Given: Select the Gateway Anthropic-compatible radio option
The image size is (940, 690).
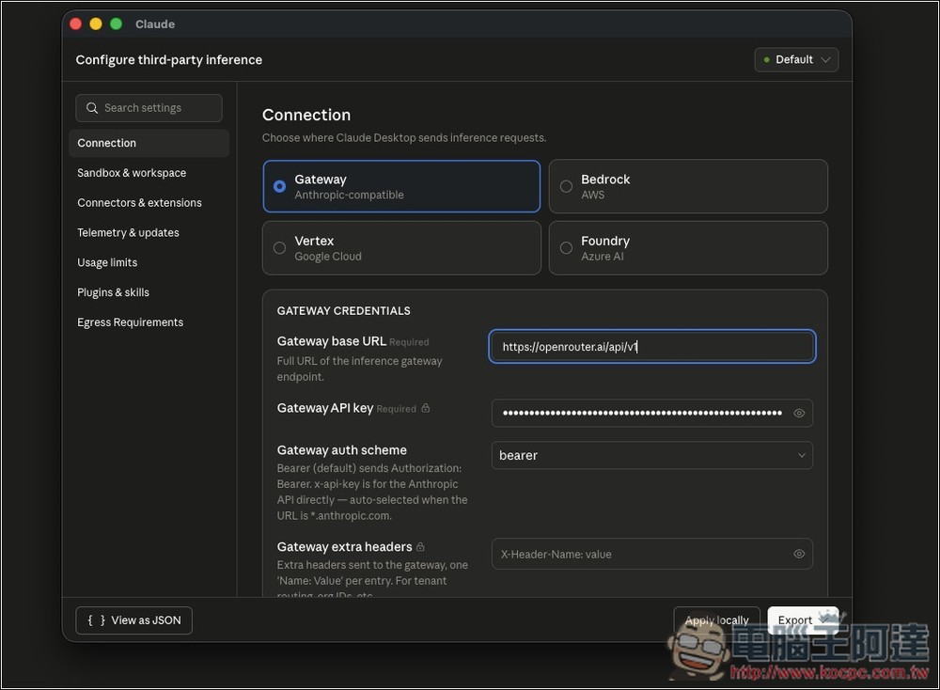Looking at the screenshot, I should pos(279,186).
